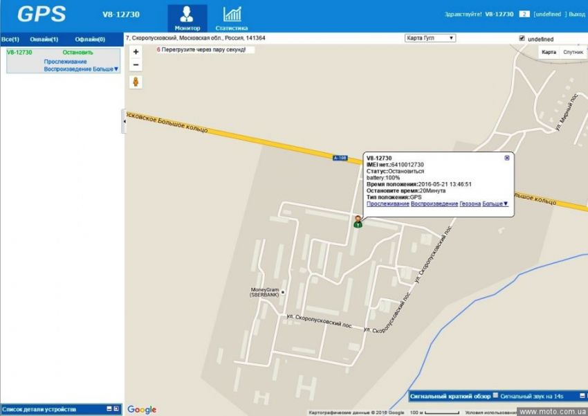Switch to the Онлайн(1) tab
The image size is (588, 416).
(x=44, y=39)
